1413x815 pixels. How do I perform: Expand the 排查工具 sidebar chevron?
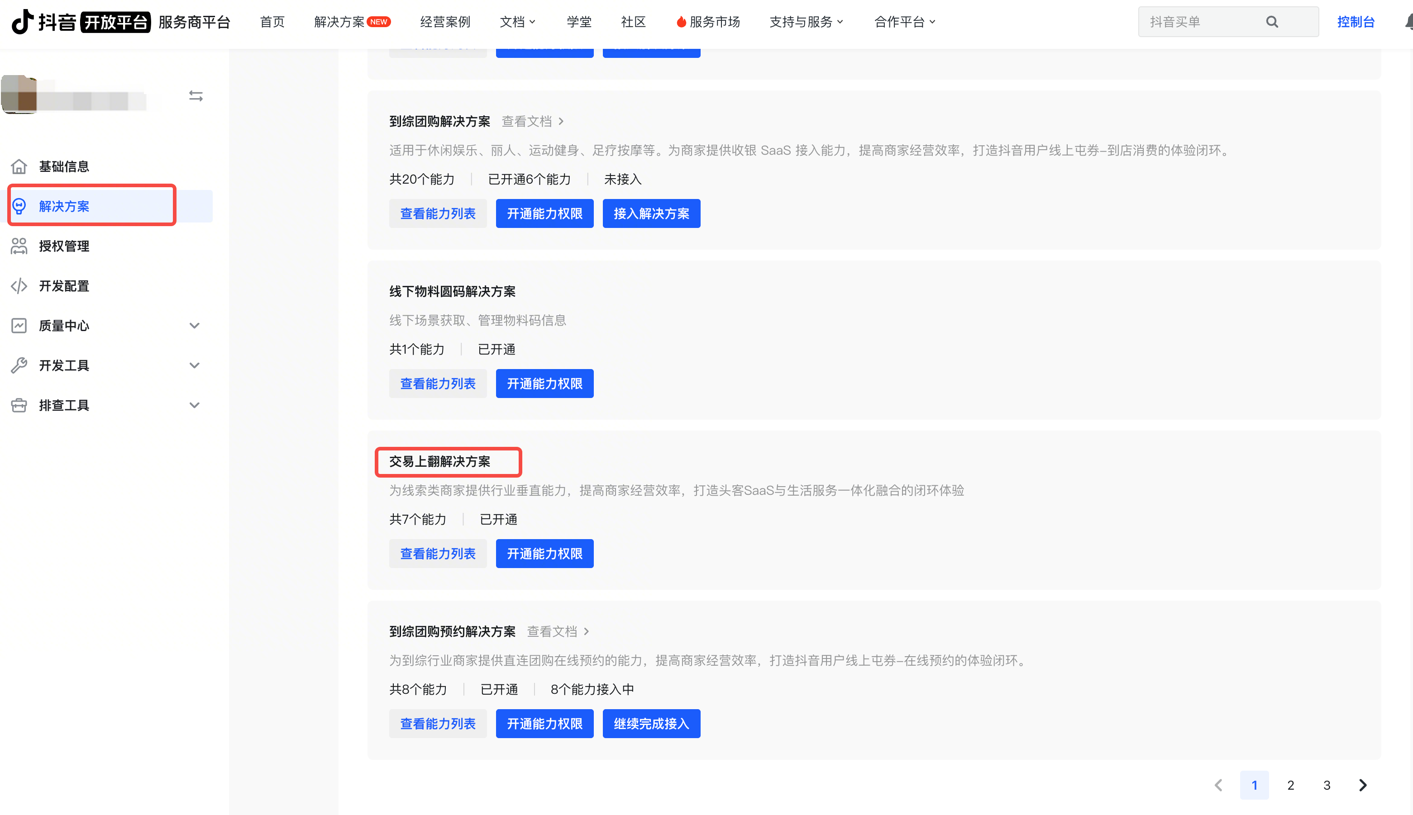194,405
